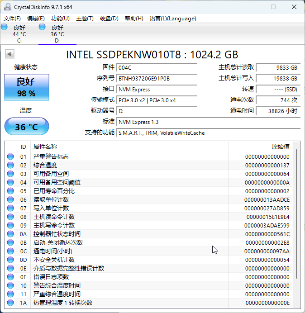Click the 驱动器号 field showing D:
Image resolution: width=305 pixels, height=313 pixels.
pyautogui.click(x=157, y=111)
